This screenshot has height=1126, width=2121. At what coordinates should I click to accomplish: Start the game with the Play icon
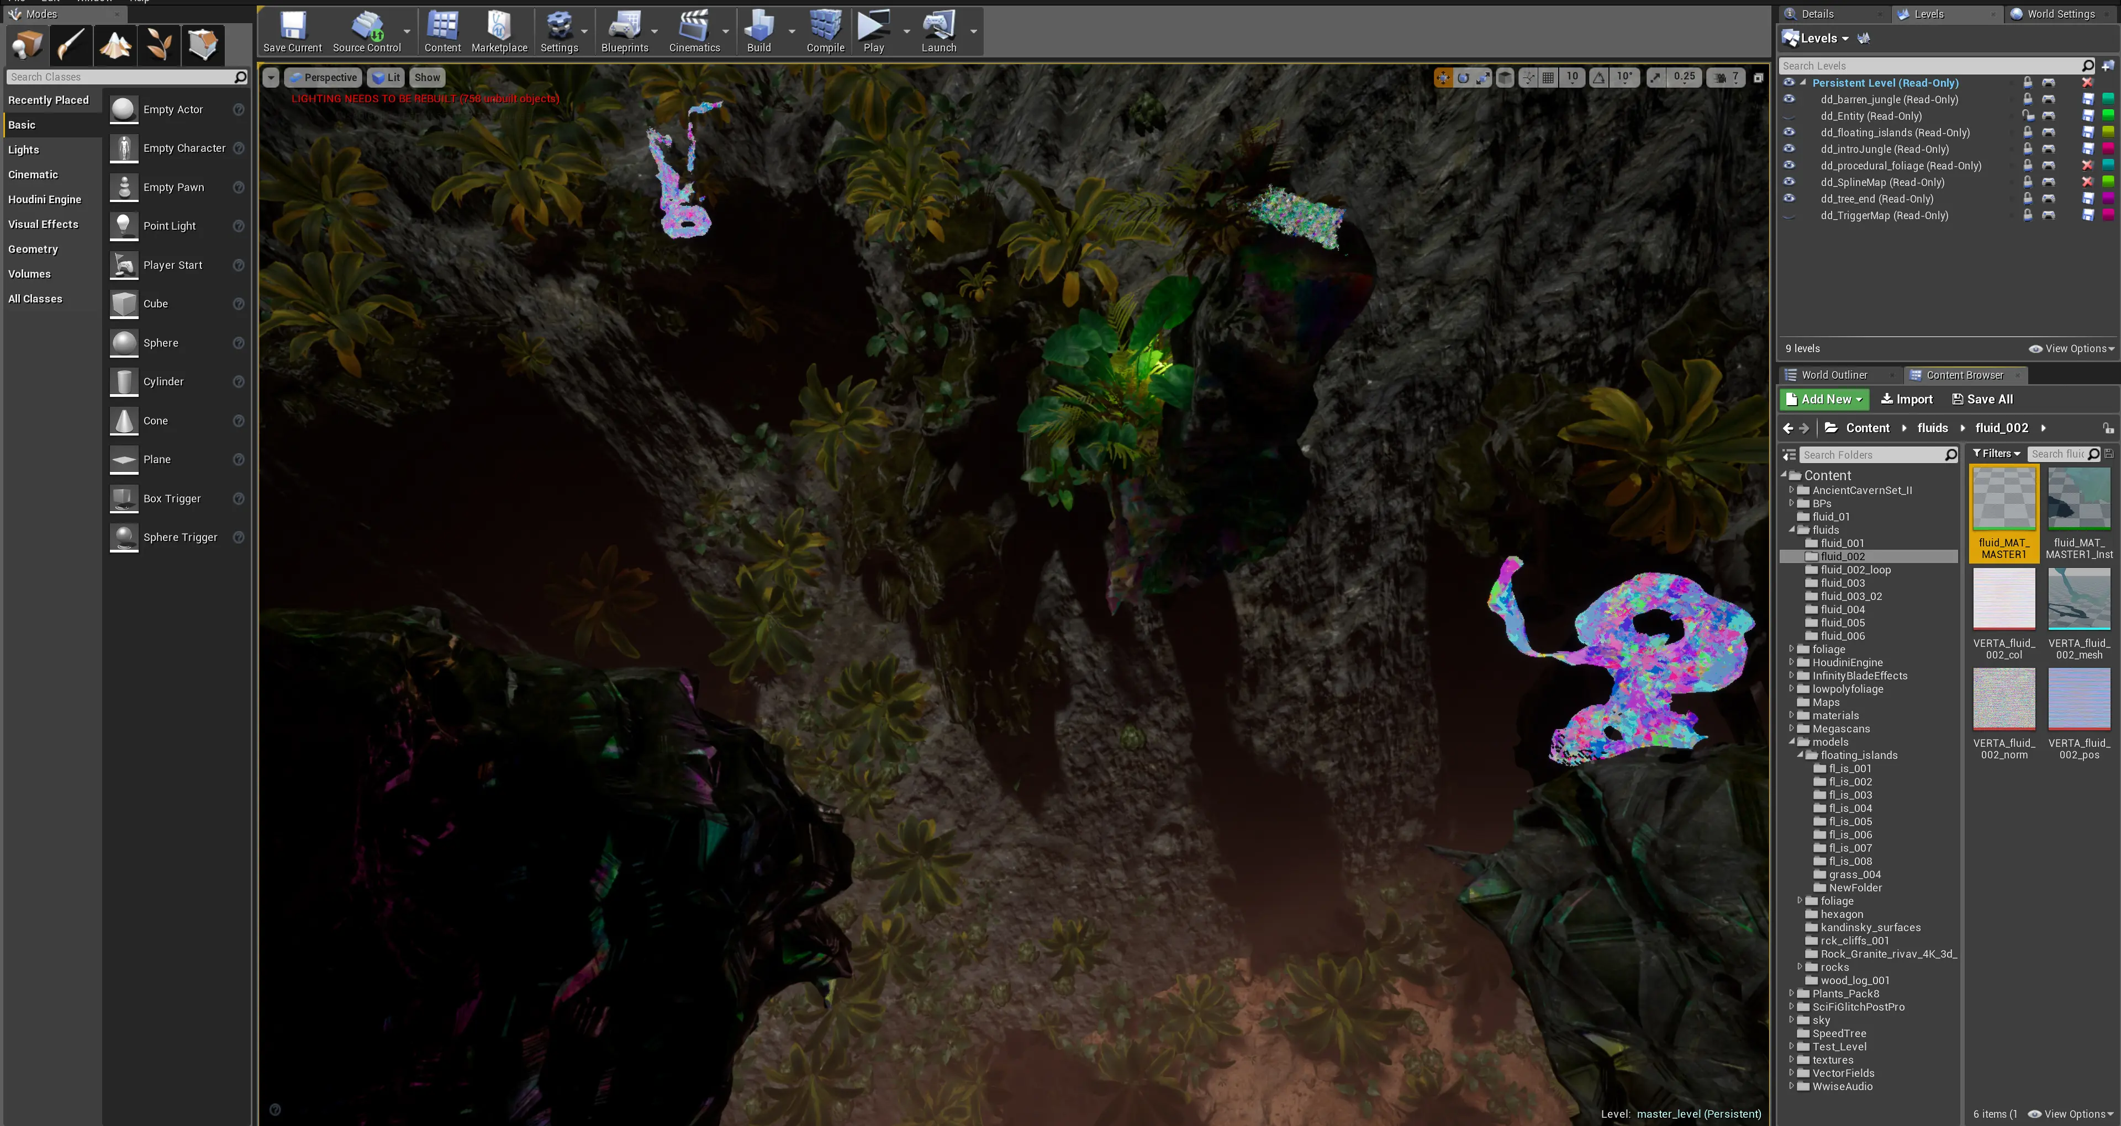click(874, 31)
